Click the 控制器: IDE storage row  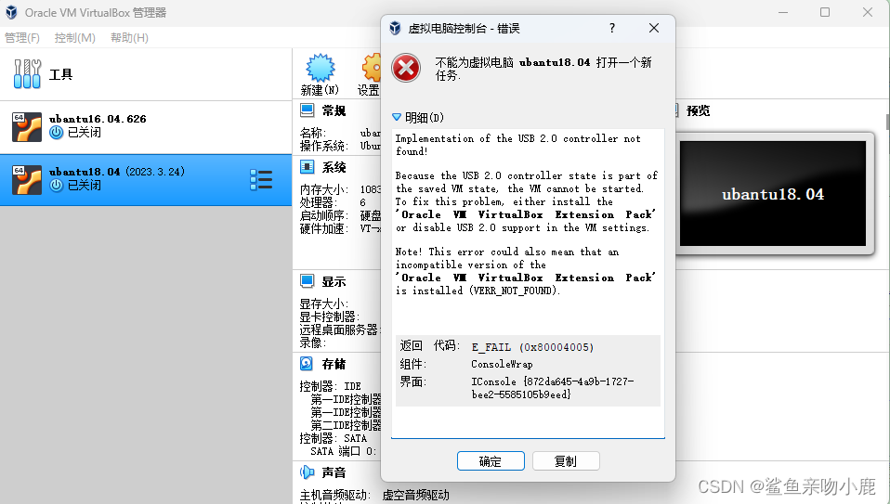coord(331,386)
